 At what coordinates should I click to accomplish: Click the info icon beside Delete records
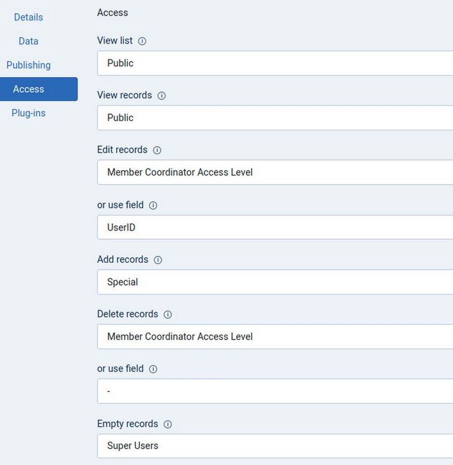[x=167, y=314]
